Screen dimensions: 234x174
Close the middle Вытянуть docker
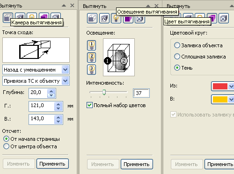coord(156,6)
